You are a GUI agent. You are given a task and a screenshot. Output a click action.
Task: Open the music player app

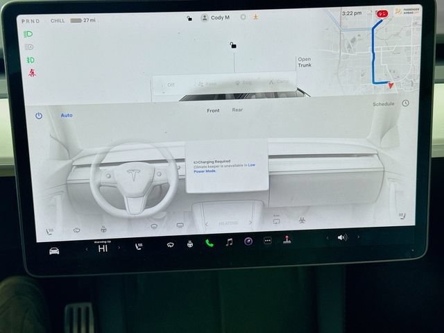point(229,242)
